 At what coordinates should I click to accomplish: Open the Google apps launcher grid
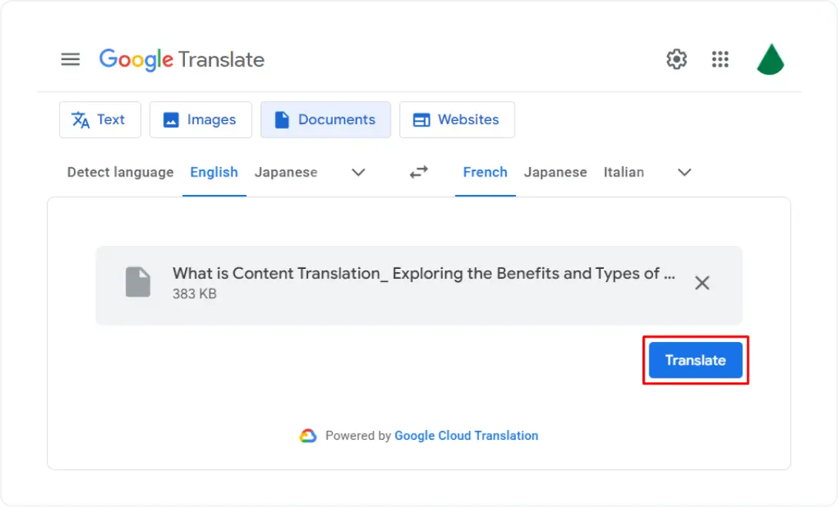[x=720, y=59]
